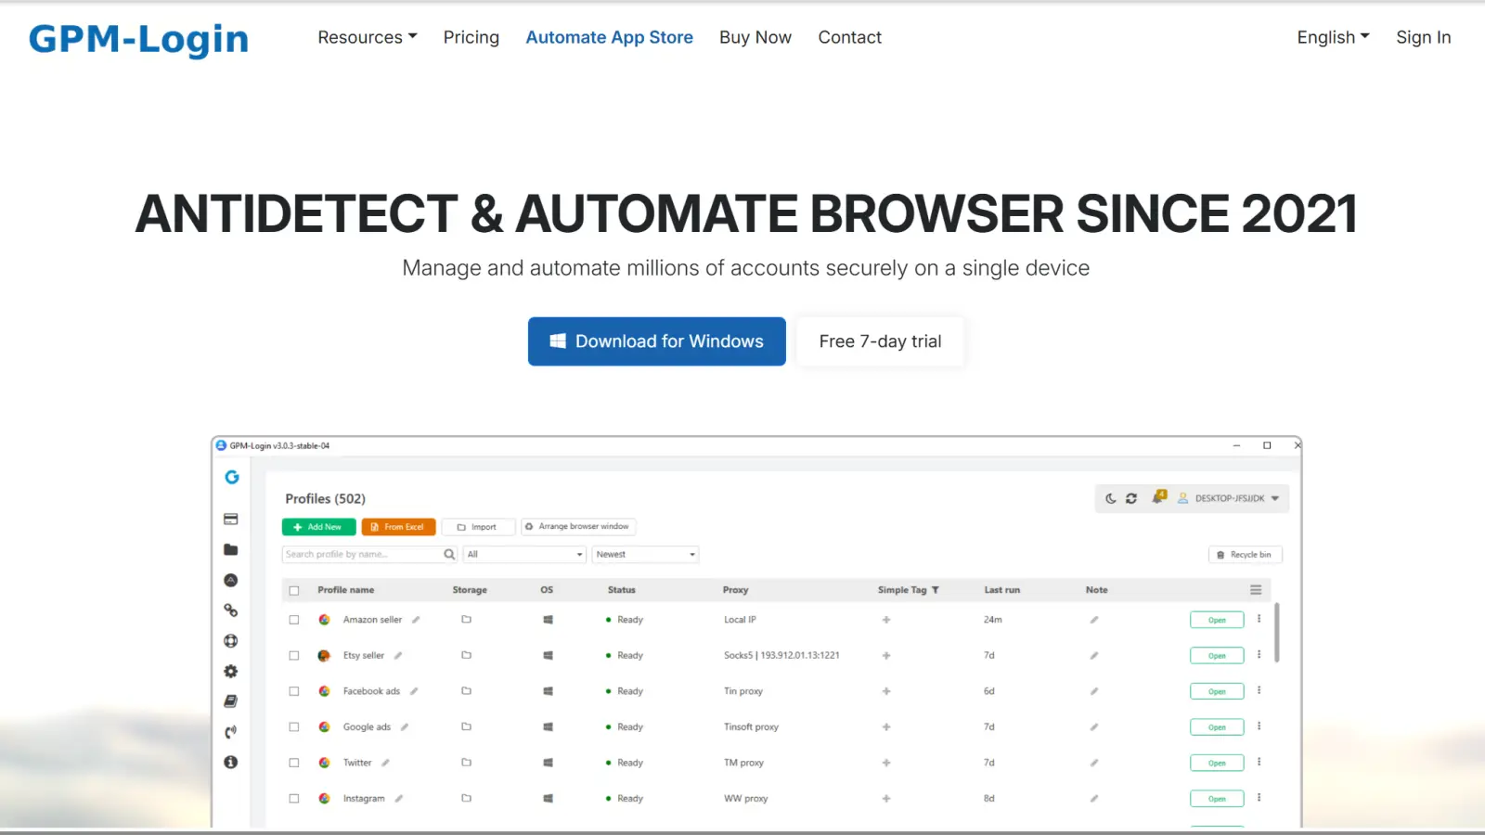
Task: Click the notification bell with the badge
Action: click(x=1158, y=497)
